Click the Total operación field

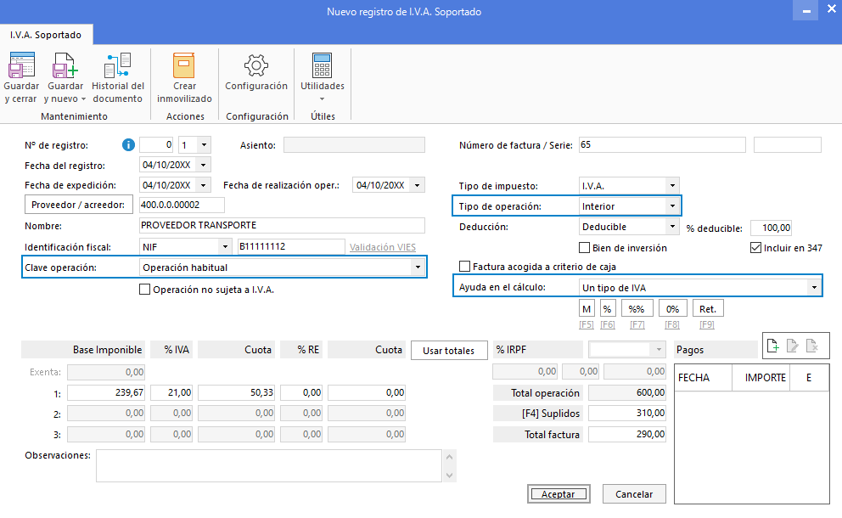pos(627,393)
